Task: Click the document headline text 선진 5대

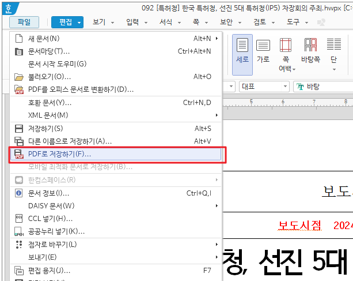Action: (x=303, y=263)
